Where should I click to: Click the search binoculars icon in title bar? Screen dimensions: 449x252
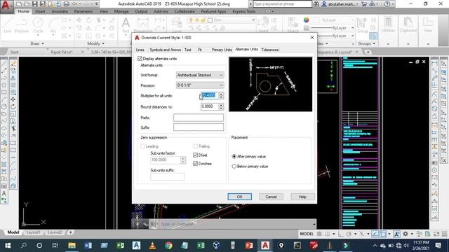(316, 4)
